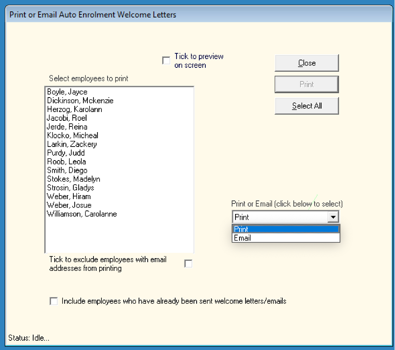Tick the preview on screen checkbox
395x350 pixels.
click(166, 61)
